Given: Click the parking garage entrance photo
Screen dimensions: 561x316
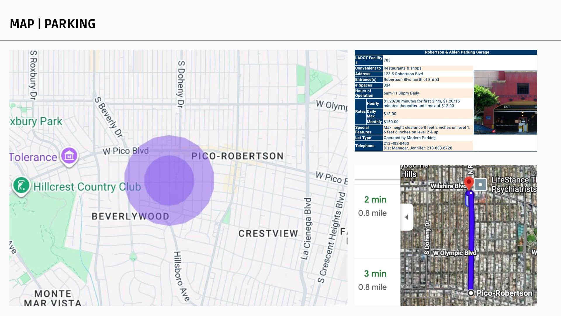Looking at the screenshot, I should pyautogui.click(x=505, y=102).
